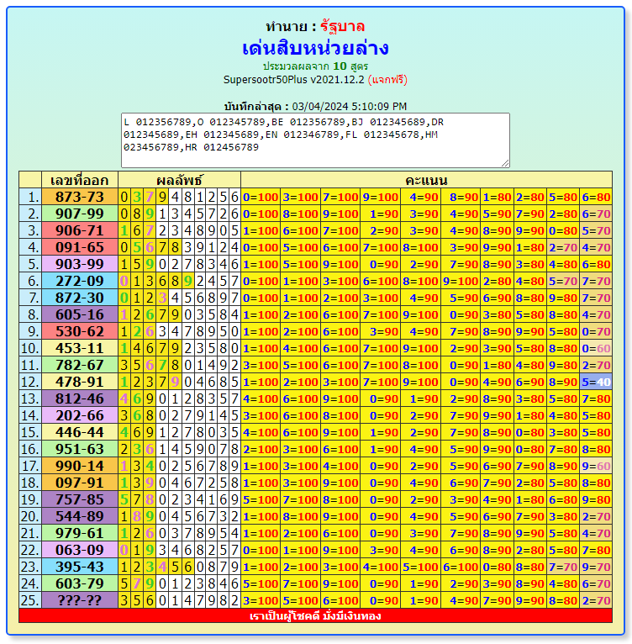Select the draw number 446-44
Viewport: 632px width, 644px height.
click(x=80, y=433)
